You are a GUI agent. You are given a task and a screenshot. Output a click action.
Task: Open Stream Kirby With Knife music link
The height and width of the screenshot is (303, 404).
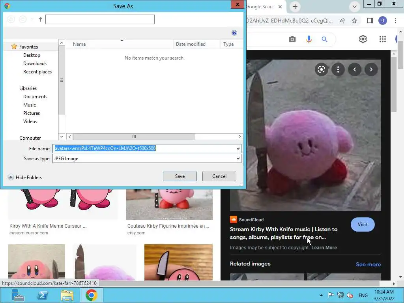[283, 233]
